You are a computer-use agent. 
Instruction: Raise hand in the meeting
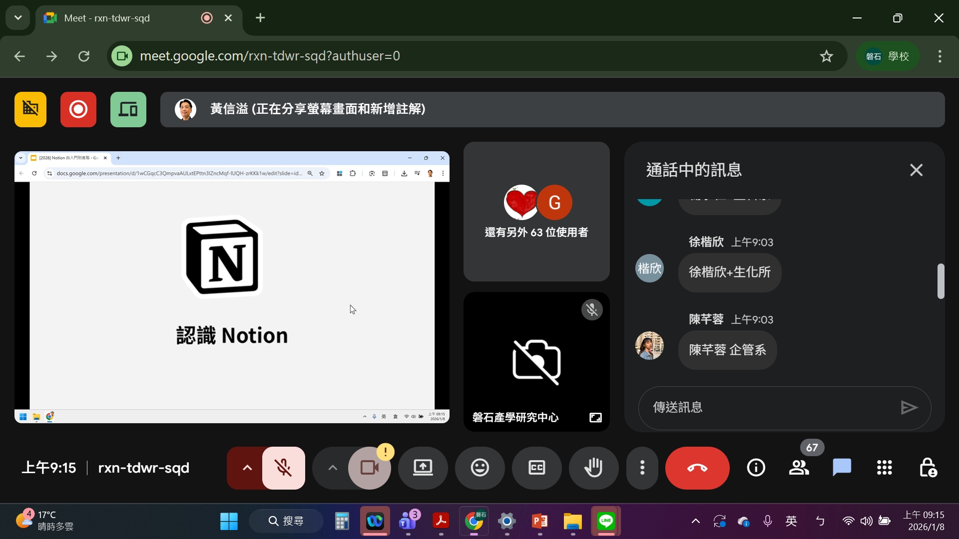tap(593, 468)
